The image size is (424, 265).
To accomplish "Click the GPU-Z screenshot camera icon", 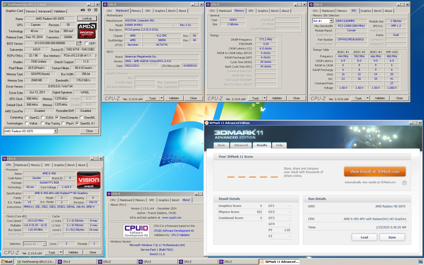I will (x=83, y=10).
